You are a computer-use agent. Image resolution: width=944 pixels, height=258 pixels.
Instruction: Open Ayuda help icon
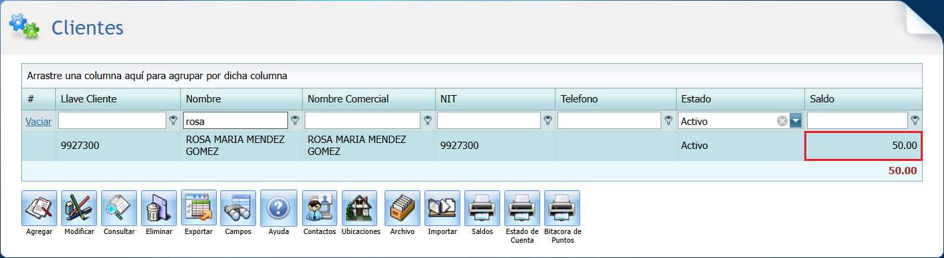click(278, 208)
